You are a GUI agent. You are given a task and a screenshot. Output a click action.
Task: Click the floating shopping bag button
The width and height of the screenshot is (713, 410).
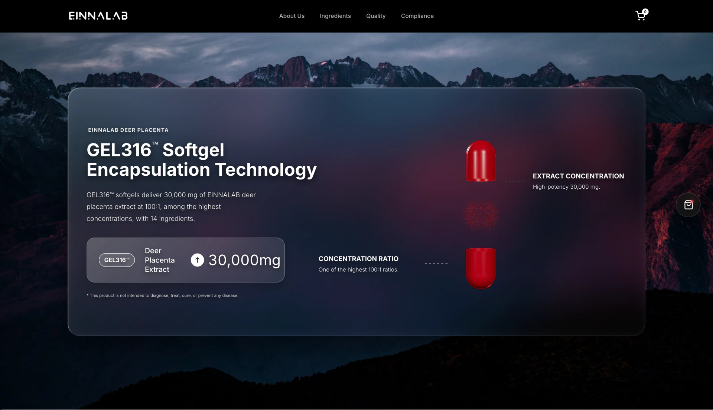pyautogui.click(x=688, y=205)
